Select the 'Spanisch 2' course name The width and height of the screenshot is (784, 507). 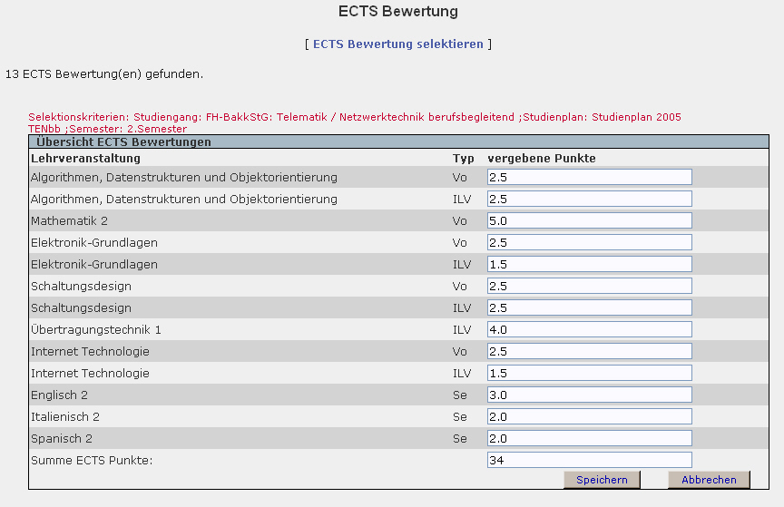(62, 438)
